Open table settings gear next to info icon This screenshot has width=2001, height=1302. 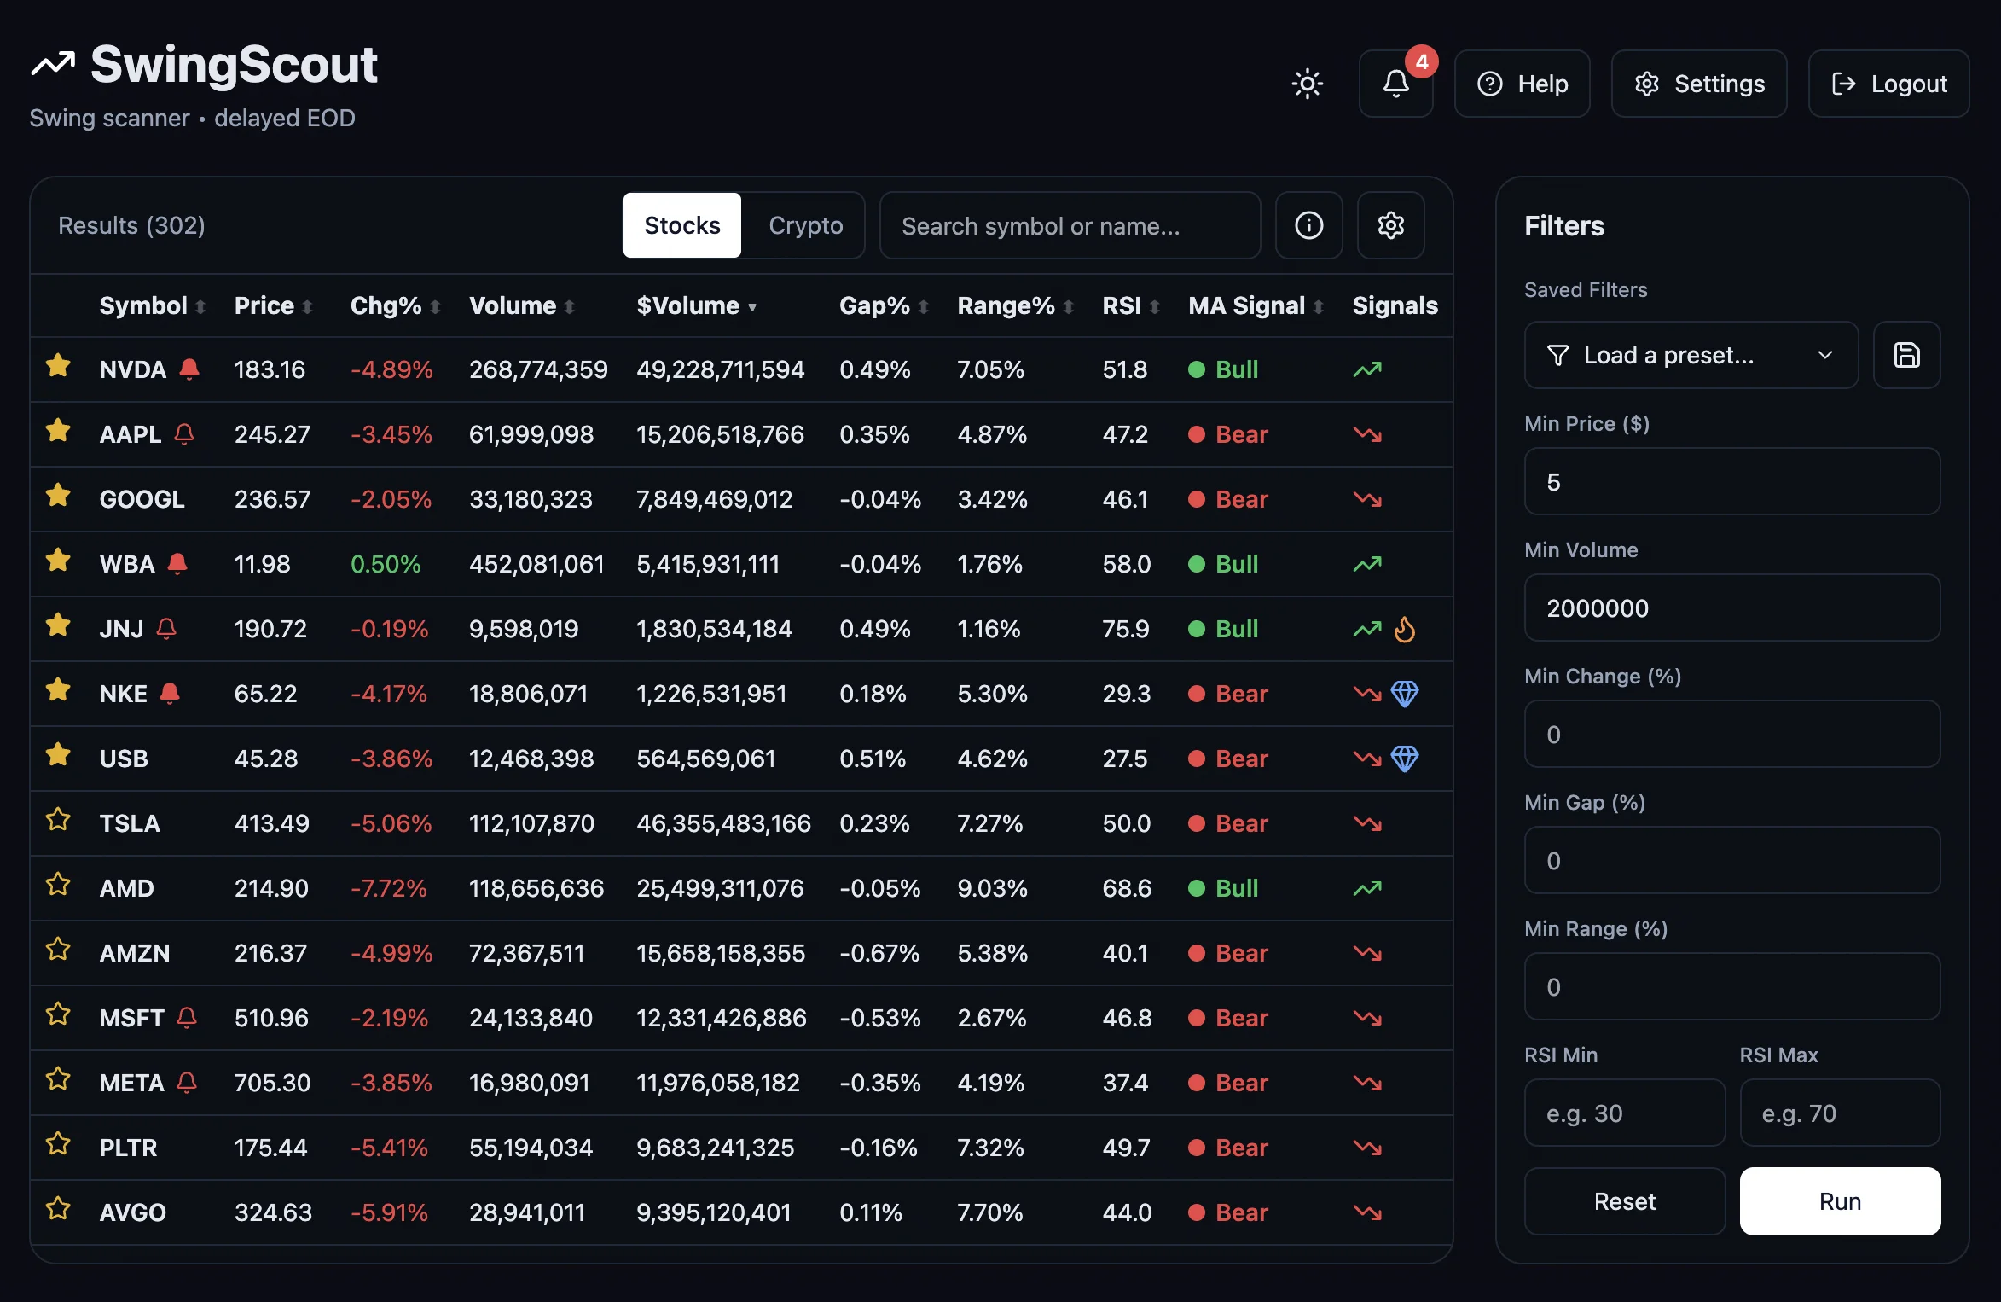[x=1390, y=225]
